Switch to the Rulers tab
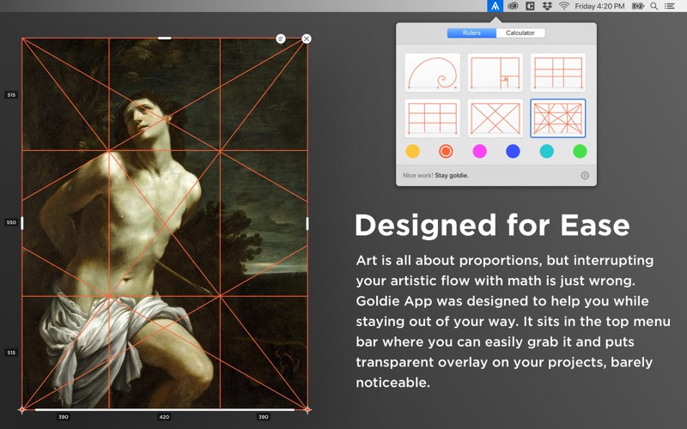The width and height of the screenshot is (687, 429). click(x=471, y=33)
